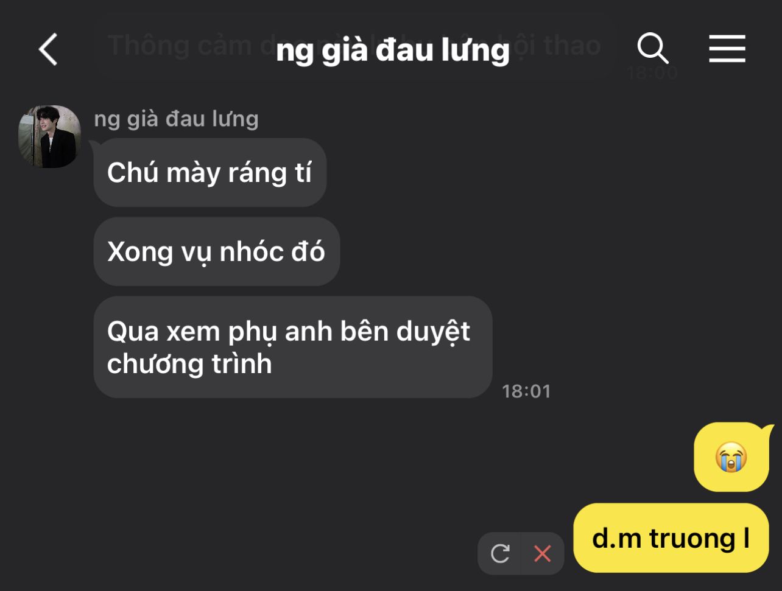Select the message Xong vụ nhóc đó
The image size is (782, 591).
[x=216, y=251]
